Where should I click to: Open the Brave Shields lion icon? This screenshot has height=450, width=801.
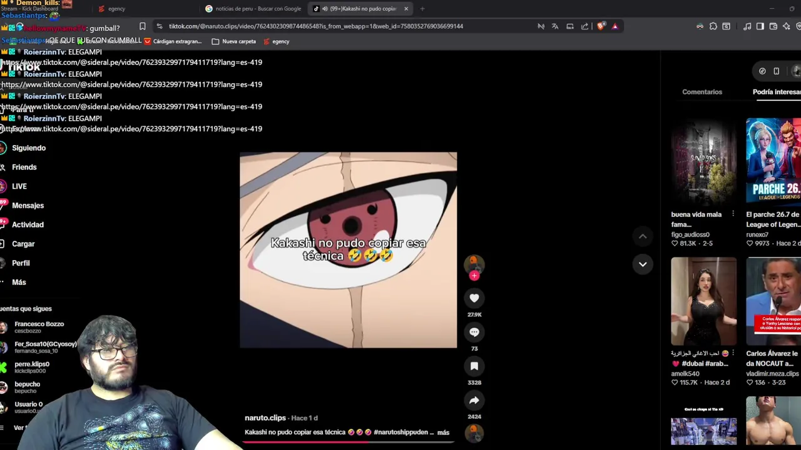coord(601,26)
